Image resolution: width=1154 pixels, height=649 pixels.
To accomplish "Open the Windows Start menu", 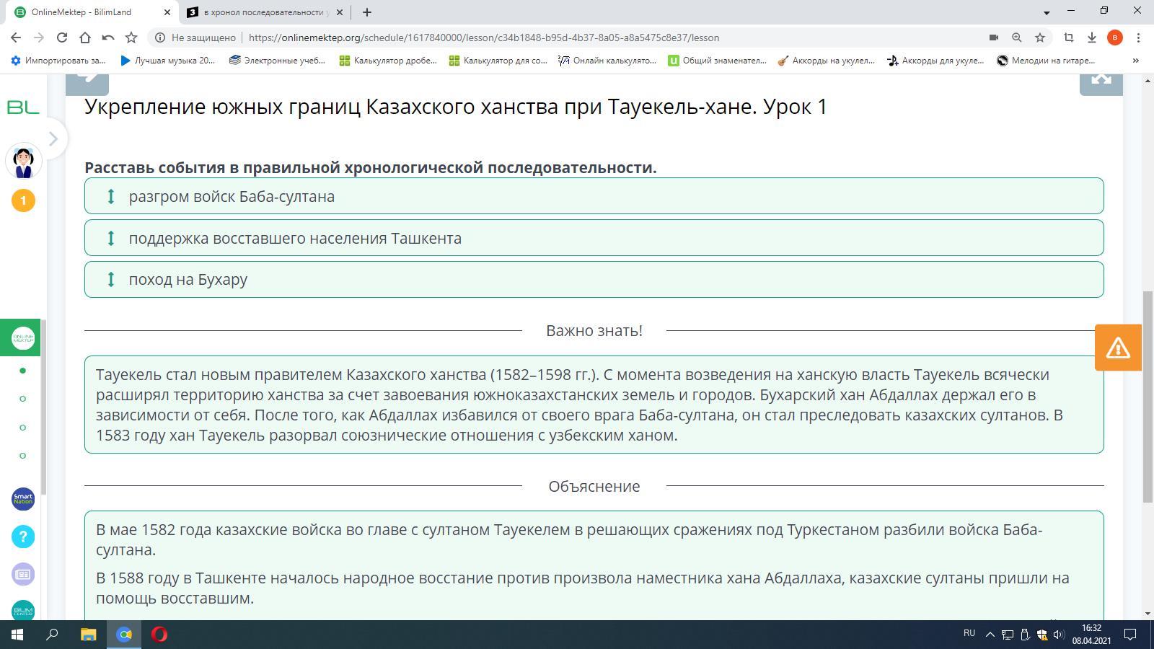I will [x=17, y=635].
